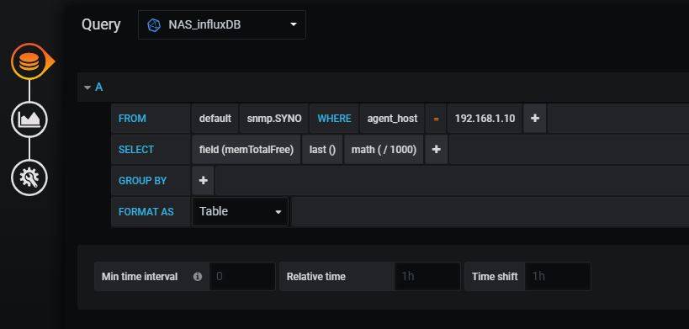689x329 pixels.
Task: Collapse query A with the arrow
Action: tap(87, 88)
